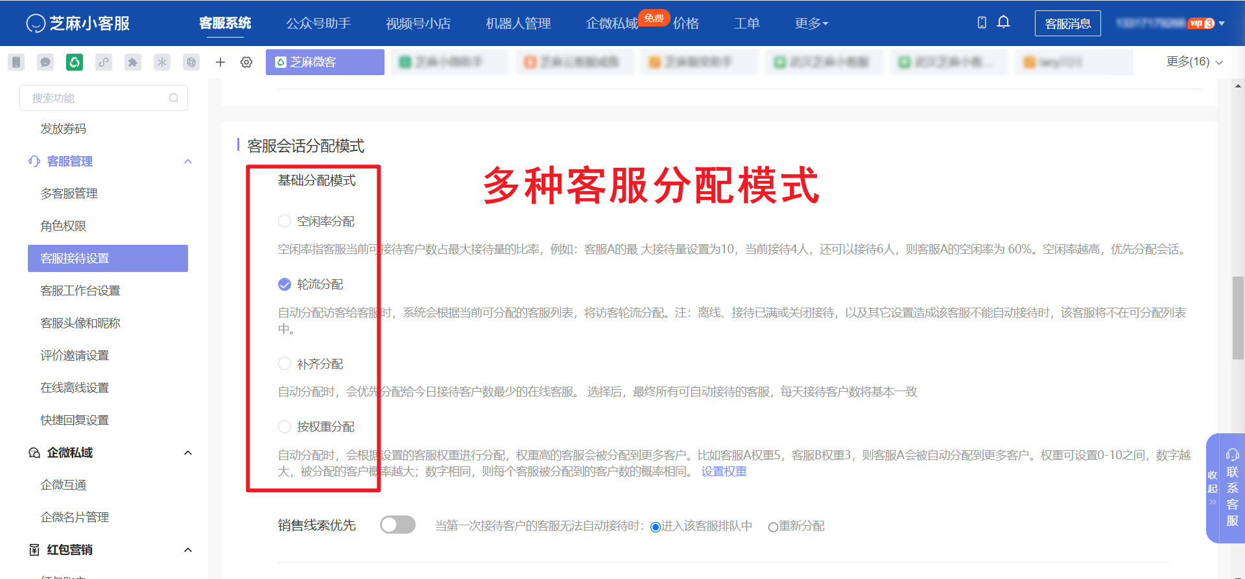The width and height of the screenshot is (1245, 579).
Task: Click the 客服管理 headset icon
Action: click(x=34, y=161)
